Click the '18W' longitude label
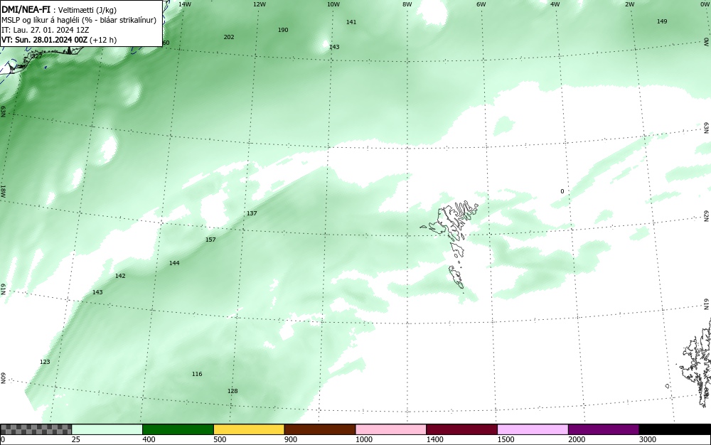The width and height of the screenshot is (711, 445). [3, 191]
